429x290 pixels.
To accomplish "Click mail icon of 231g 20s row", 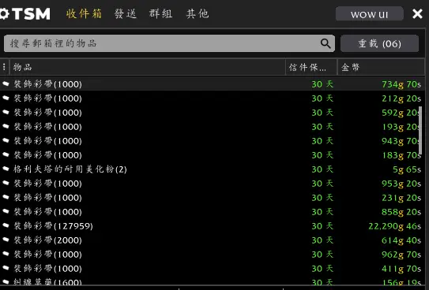I will (6, 197).
